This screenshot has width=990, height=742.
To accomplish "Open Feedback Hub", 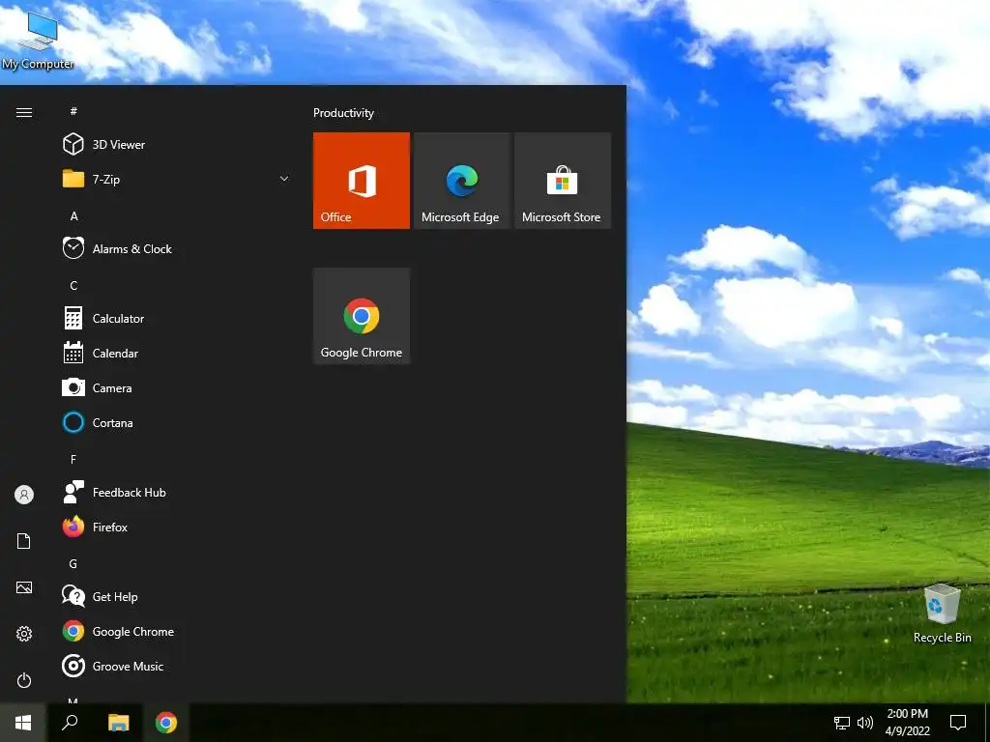I will (x=177, y=492).
